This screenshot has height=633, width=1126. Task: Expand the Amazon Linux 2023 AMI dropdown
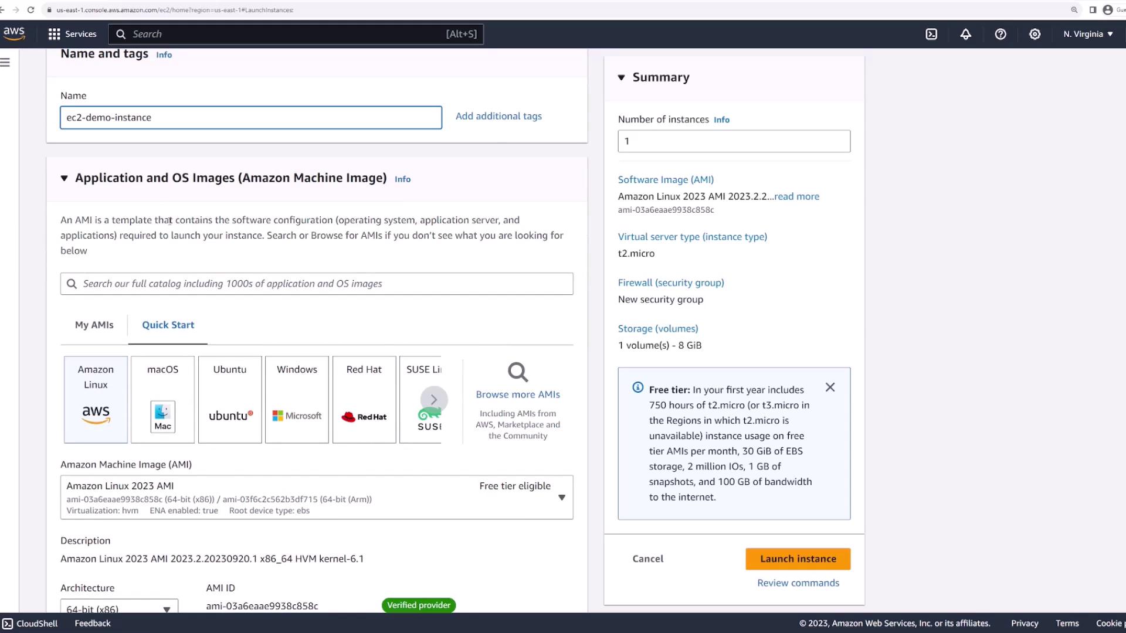(561, 498)
